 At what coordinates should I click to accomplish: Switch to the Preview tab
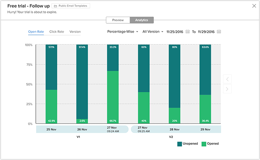(117, 20)
